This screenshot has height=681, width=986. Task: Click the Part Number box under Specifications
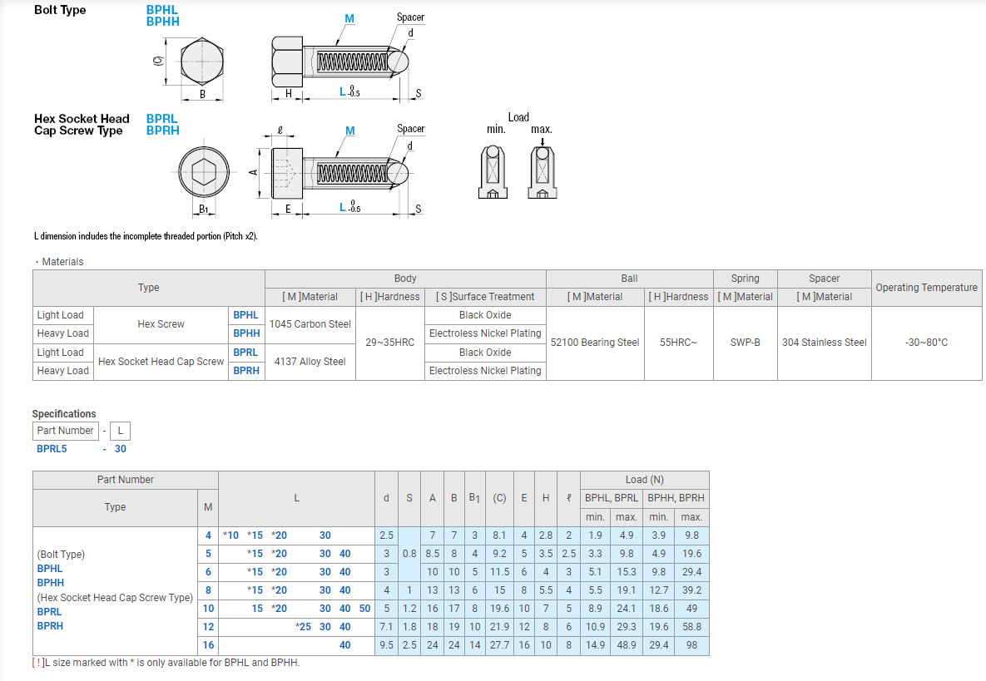point(65,431)
